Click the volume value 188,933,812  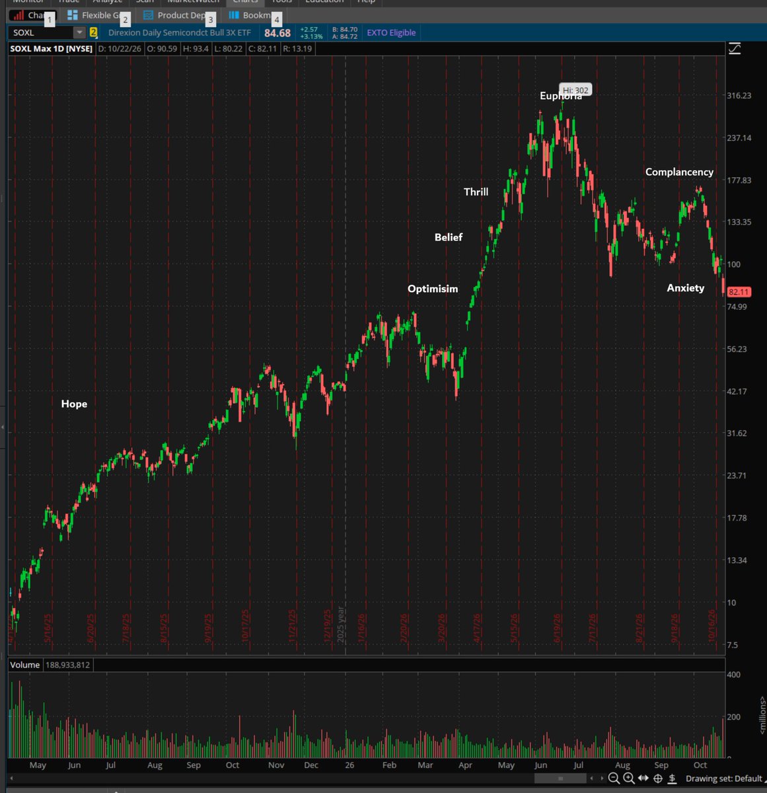pos(67,665)
